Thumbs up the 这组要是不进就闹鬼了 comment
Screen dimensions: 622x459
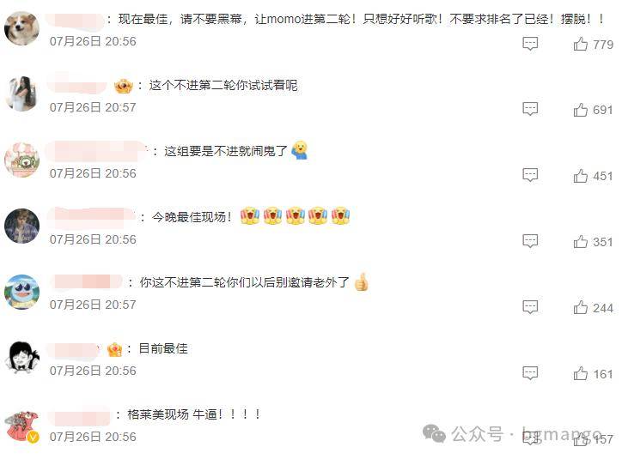[x=581, y=176]
